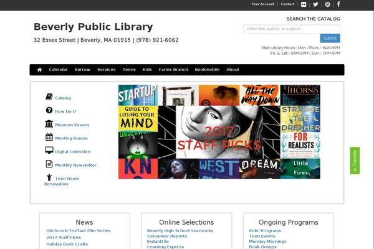Click the Guide to Losing Your Mind cover

click(138, 119)
